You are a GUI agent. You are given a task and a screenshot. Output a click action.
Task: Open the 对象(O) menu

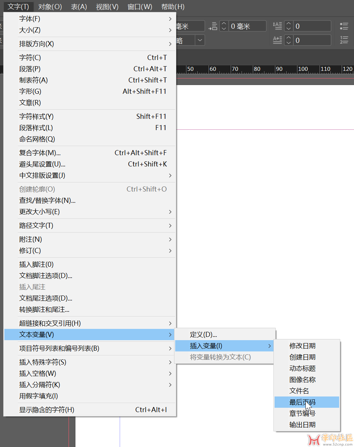click(x=50, y=7)
